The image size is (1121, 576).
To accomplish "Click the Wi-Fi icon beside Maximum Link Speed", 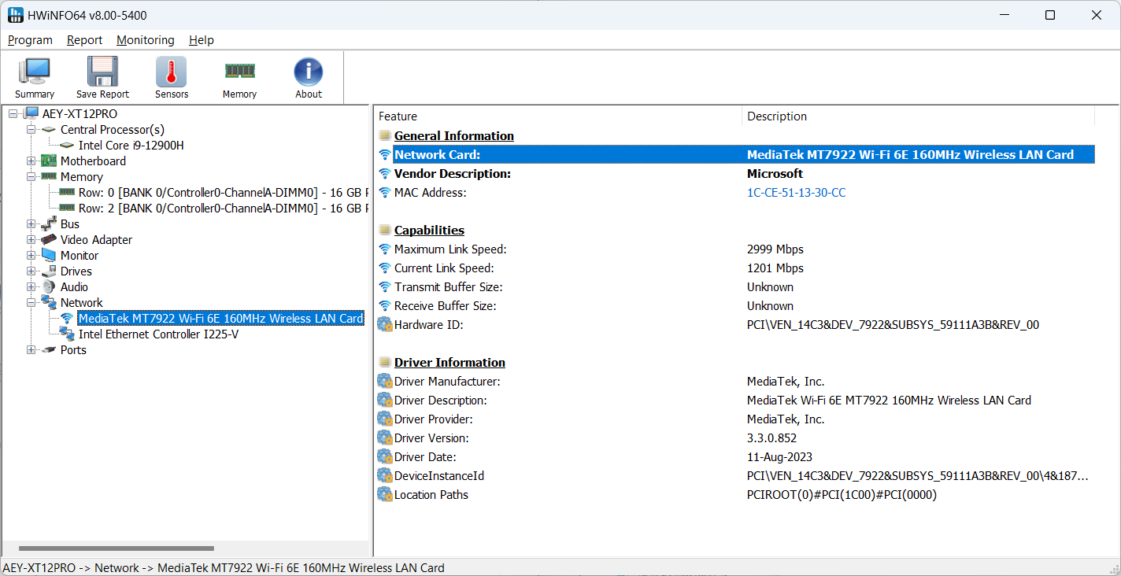I will pos(385,249).
